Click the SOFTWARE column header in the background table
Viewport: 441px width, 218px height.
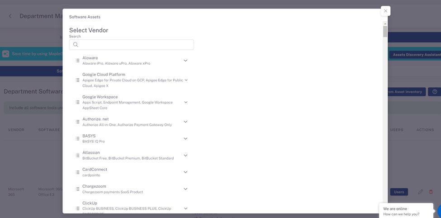click(49, 130)
